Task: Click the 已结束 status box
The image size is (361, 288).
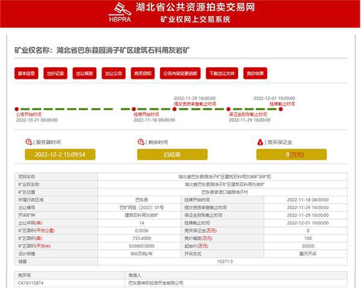Action: [x=172, y=155]
